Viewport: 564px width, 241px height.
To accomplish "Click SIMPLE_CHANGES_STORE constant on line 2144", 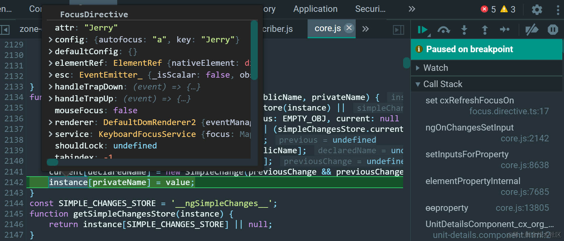I will point(107,203).
